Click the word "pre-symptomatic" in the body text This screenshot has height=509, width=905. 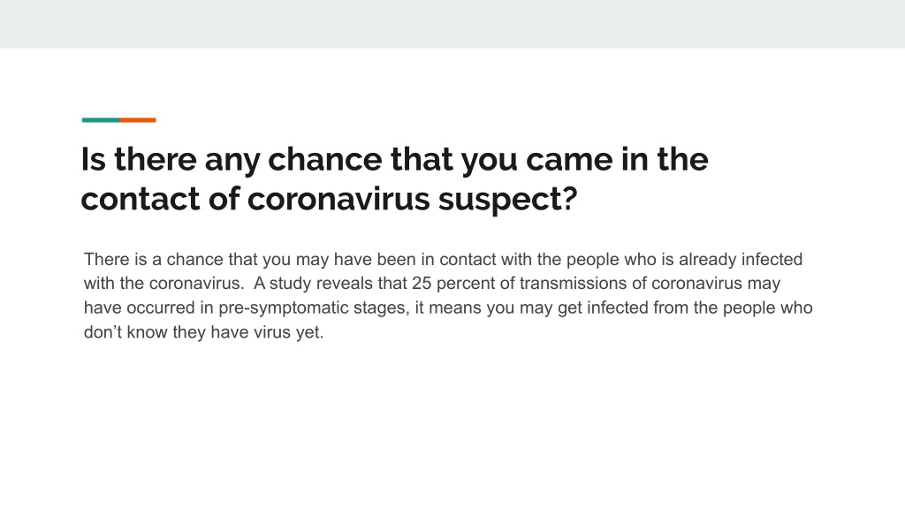click(x=283, y=308)
